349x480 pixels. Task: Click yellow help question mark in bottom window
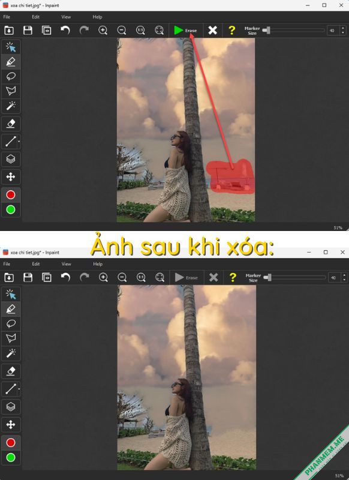[233, 277]
